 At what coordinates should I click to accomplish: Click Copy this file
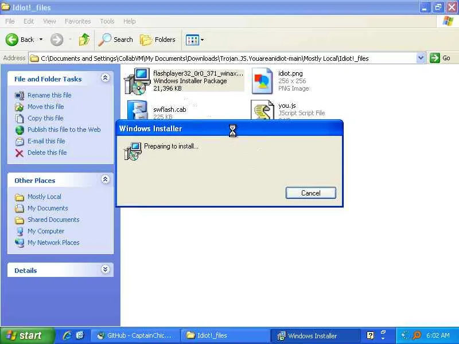[x=45, y=118]
